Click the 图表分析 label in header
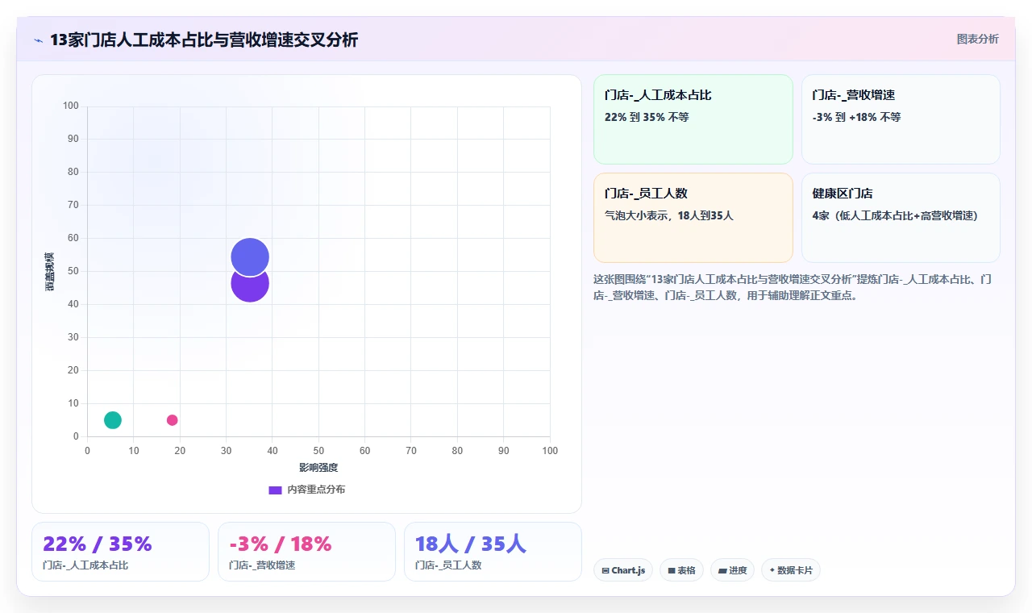Image resolution: width=1032 pixels, height=613 pixels. pos(977,39)
